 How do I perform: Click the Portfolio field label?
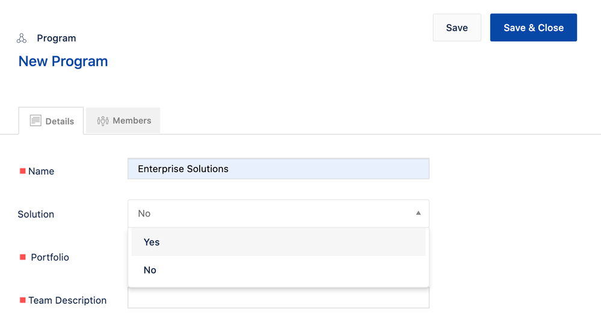pyautogui.click(x=50, y=257)
